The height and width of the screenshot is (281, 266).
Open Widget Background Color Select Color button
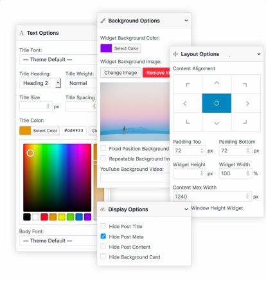coord(126,48)
